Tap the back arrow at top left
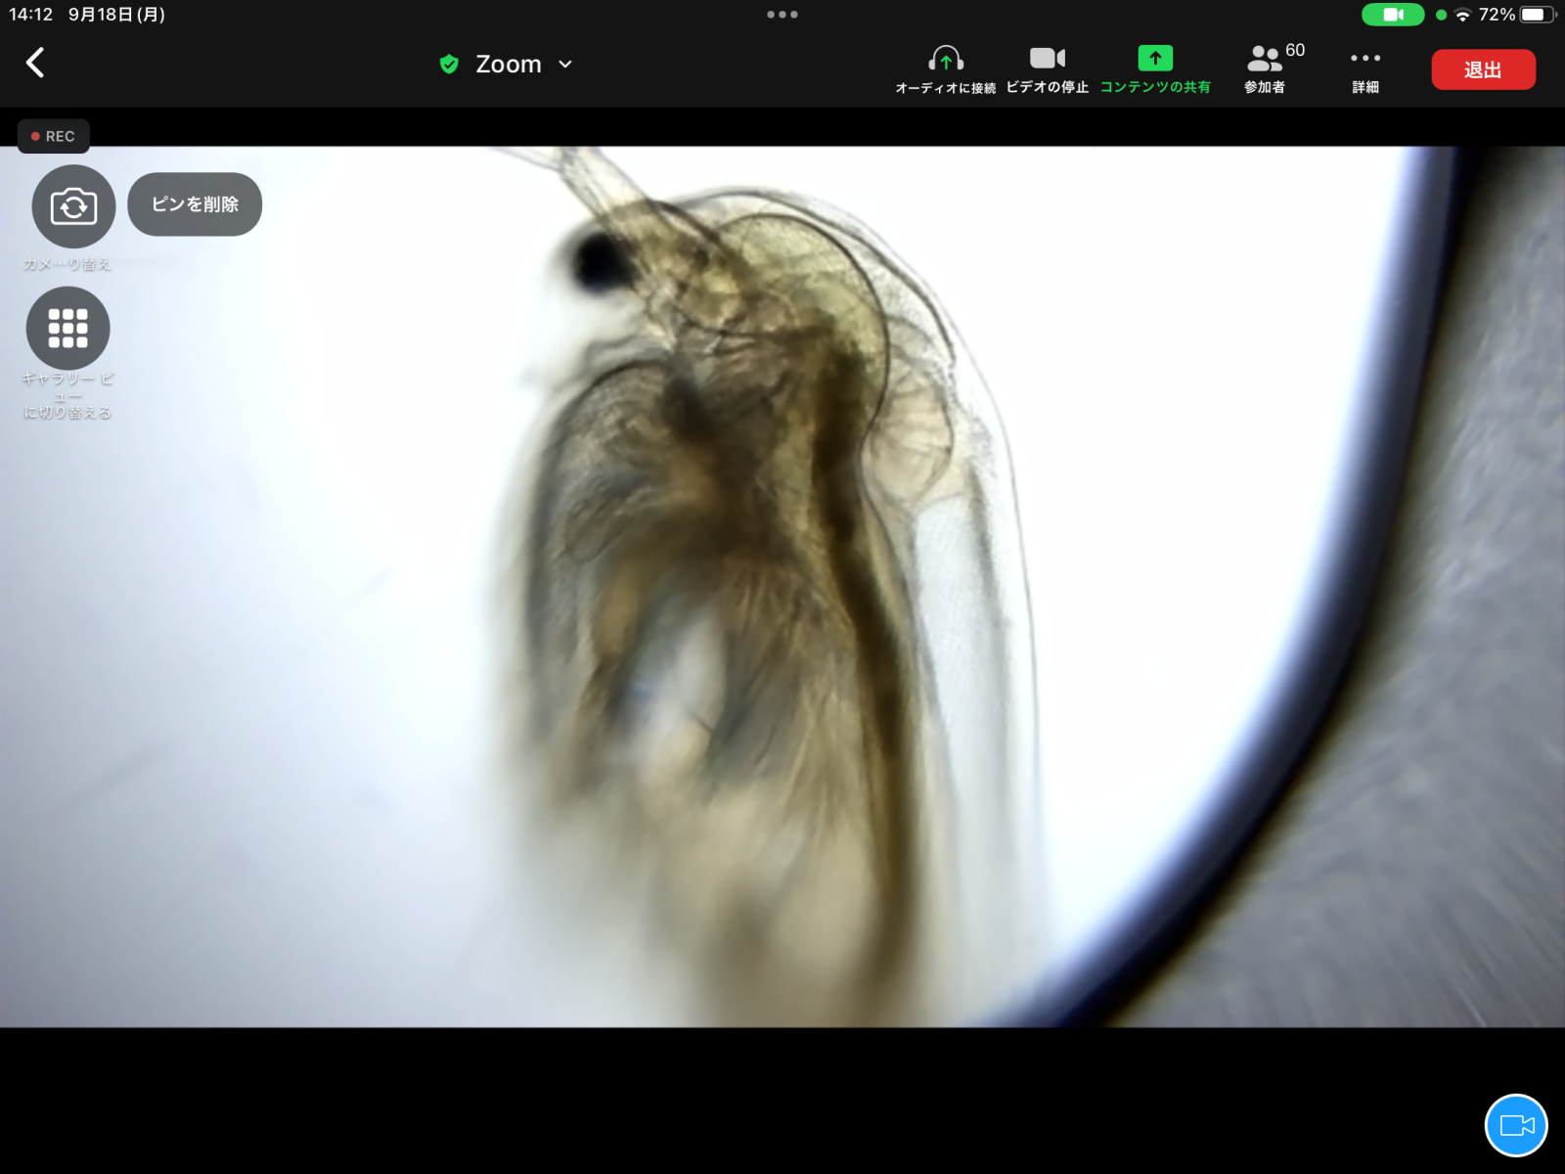The height and width of the screenshot is (1174, 1565). (35, 64)
